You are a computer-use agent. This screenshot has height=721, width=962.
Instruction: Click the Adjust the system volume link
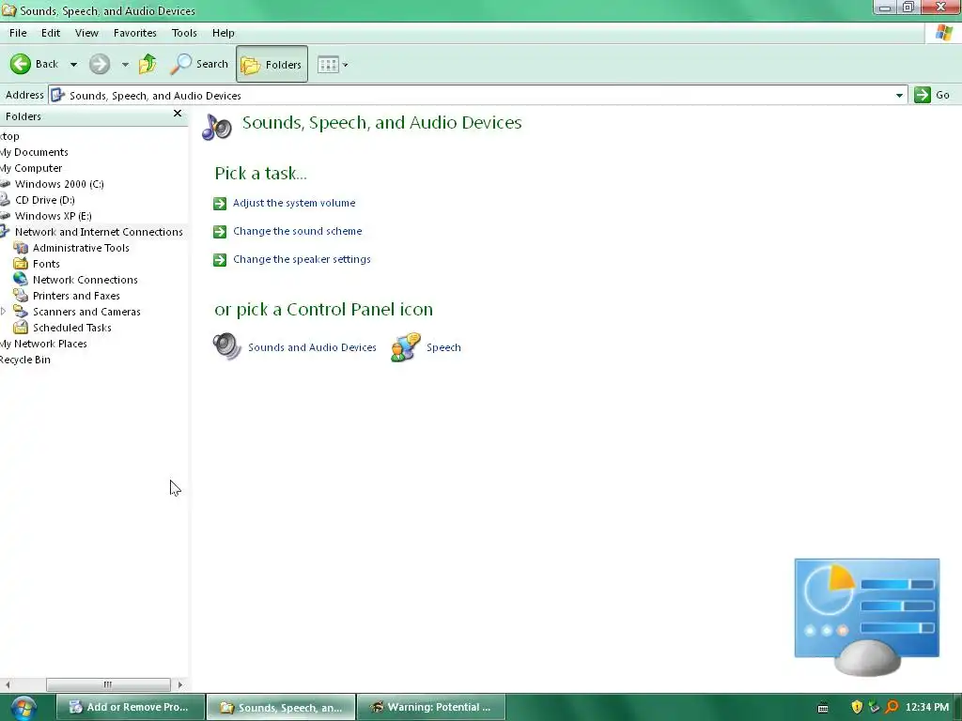click(x=294, y=203)
